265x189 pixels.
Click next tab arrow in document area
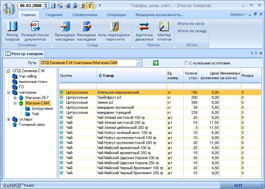click(x=256, y=53)
